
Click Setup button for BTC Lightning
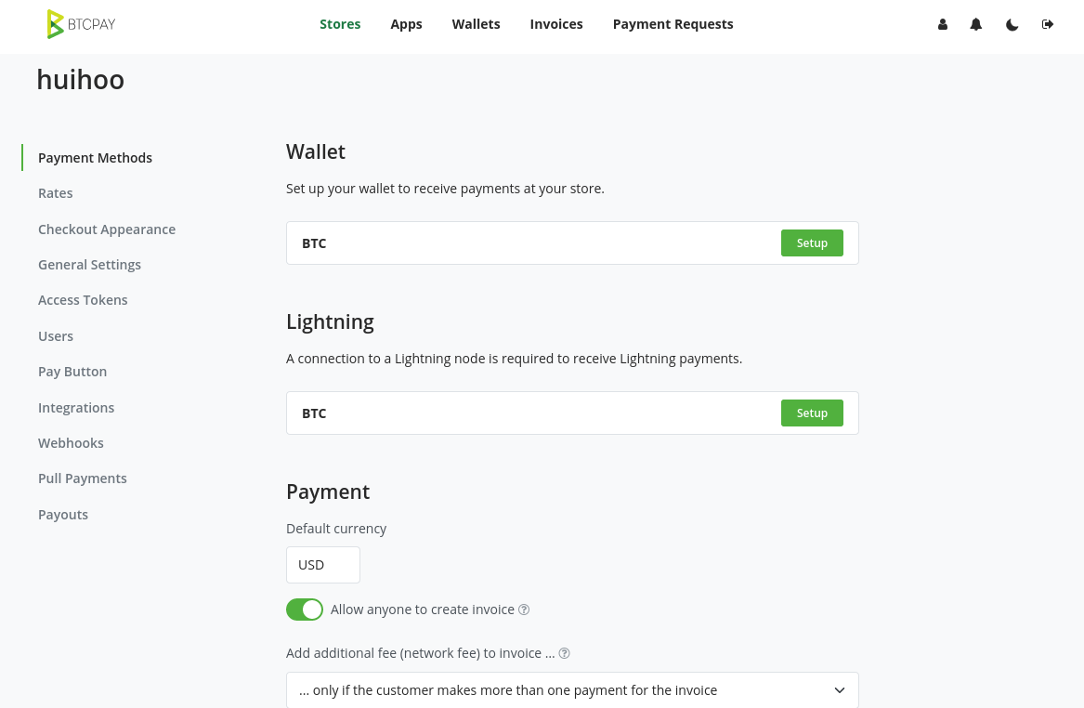coord(812,413)
